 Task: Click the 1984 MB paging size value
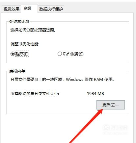pyautogui.click(x=95, y=94)
